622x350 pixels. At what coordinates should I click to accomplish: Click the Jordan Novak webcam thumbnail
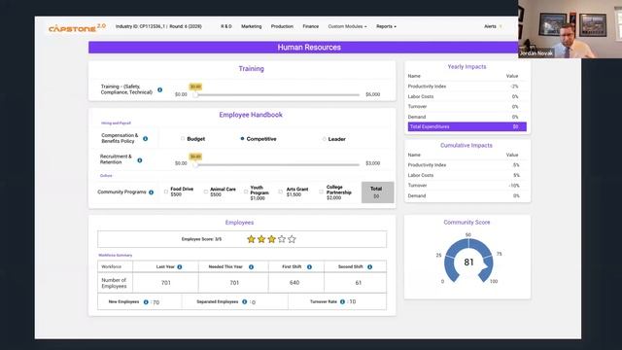pyautogui.click(x=570, y=29)
